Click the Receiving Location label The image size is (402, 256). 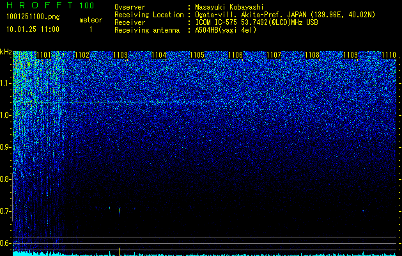click(x=149, y=15)
